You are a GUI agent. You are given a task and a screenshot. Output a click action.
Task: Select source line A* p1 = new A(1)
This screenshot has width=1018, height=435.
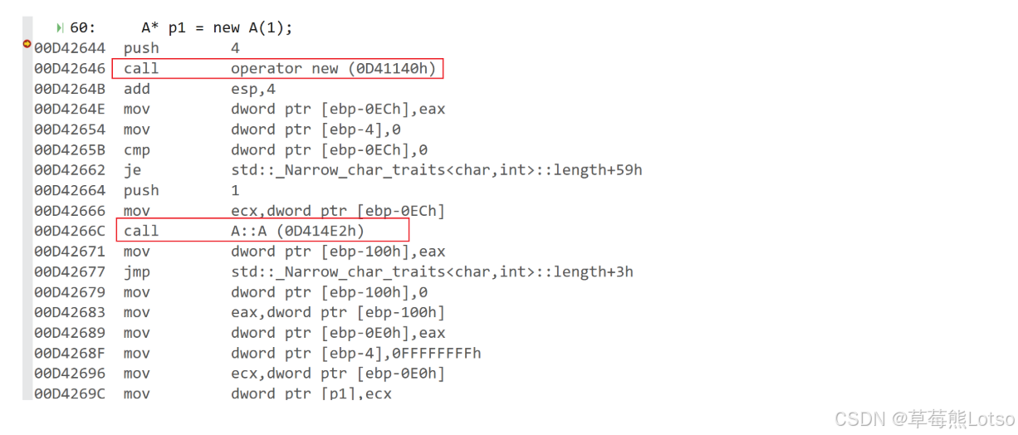tap(217, 27)
